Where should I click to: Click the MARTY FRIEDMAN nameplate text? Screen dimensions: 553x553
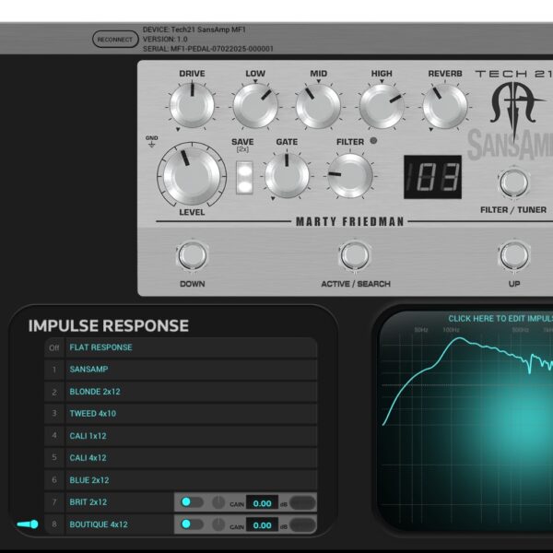tap(350, 221)
